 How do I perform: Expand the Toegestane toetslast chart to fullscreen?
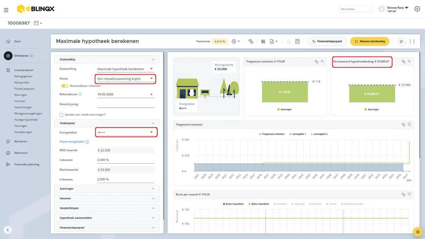409,125
